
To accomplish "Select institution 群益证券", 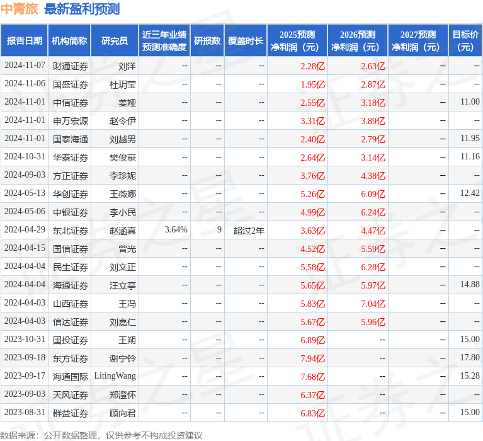I will (x=71, y=413).
